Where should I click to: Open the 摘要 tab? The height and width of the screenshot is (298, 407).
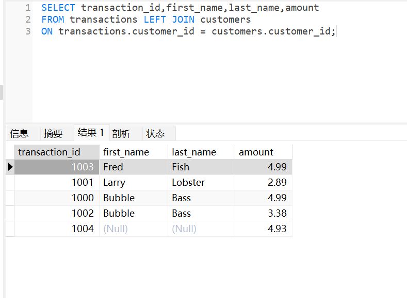(x=53, y=133)
